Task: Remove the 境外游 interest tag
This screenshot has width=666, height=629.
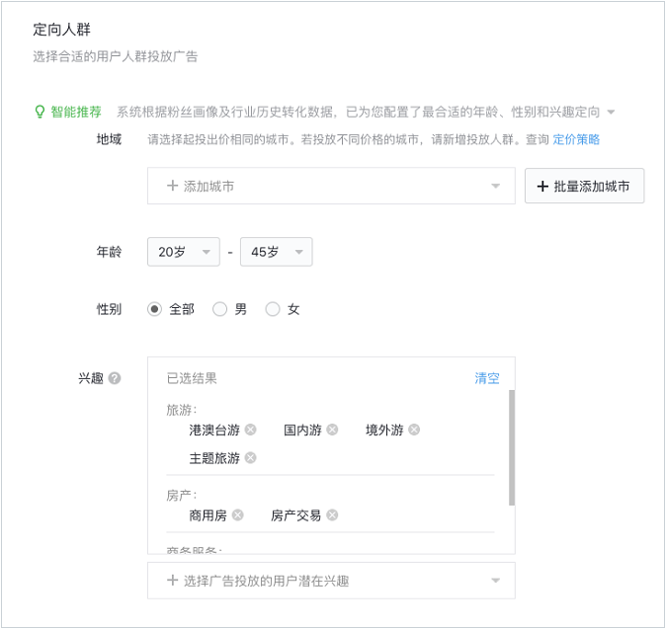Action: 415,430
